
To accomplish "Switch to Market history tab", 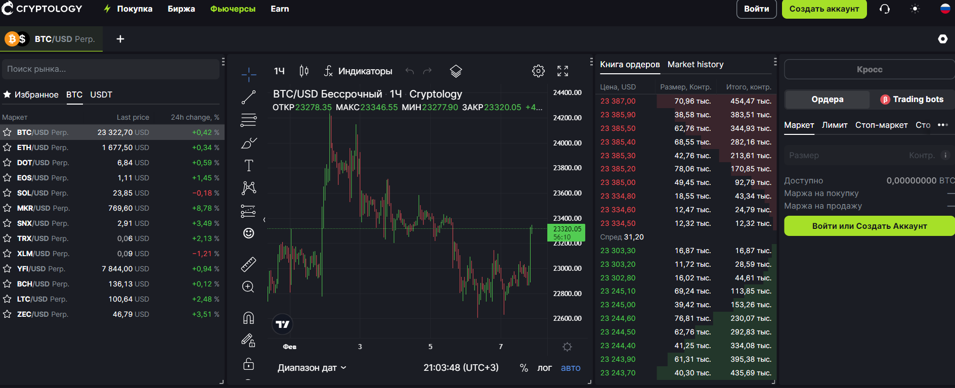I will click(x=696, y=64).
